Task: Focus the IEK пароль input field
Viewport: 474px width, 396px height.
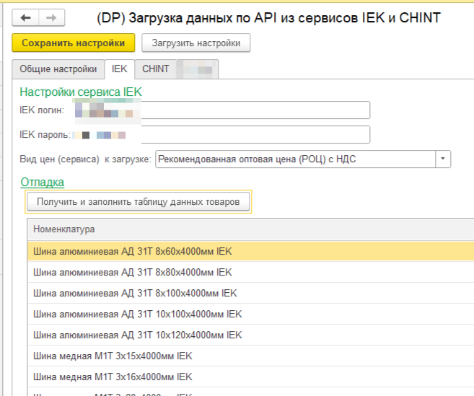Action: pyautogui.click(x=254, y=135)
